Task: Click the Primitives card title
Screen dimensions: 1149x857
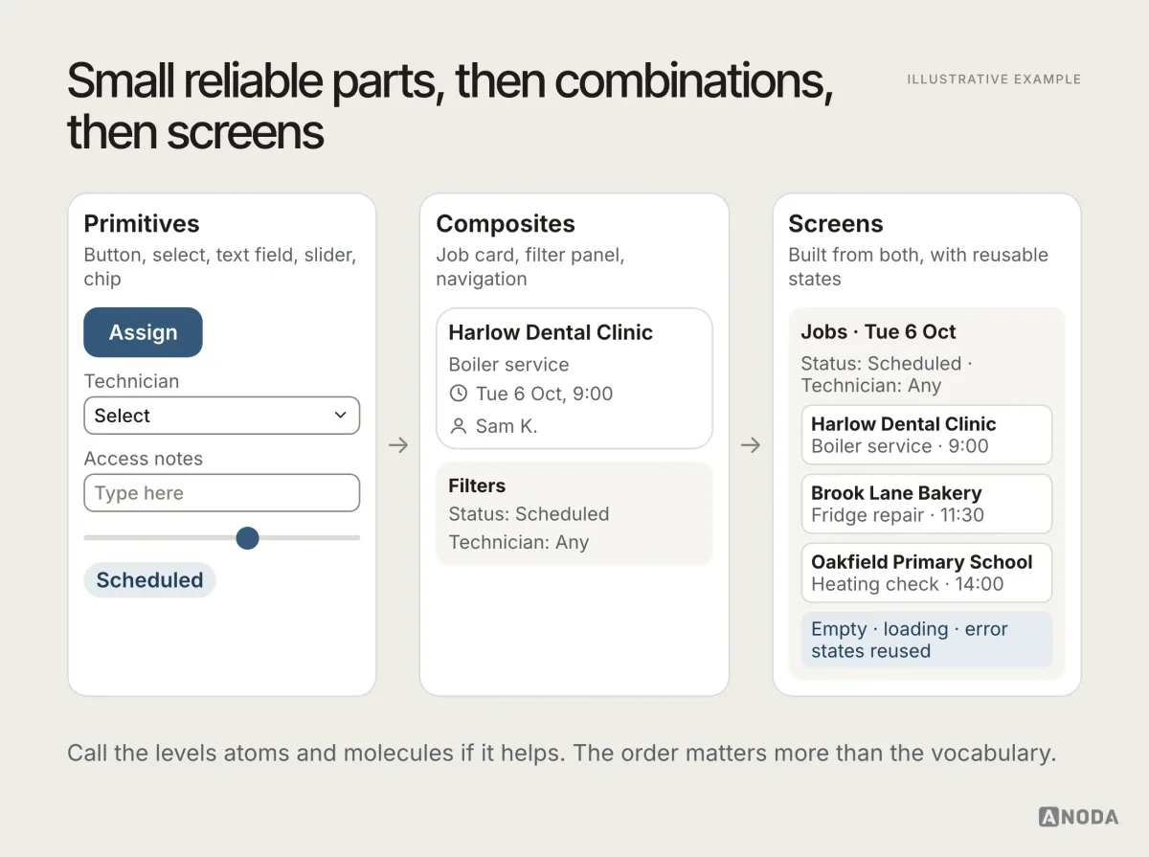Action: (x=142, y=224)
